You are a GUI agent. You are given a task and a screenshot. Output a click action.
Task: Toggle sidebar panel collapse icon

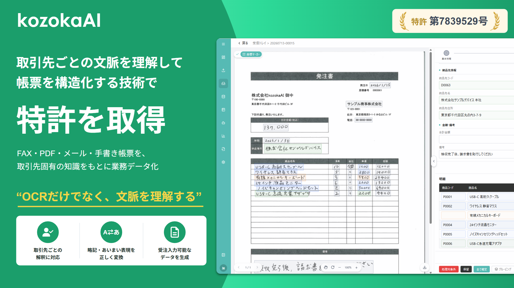tap(223, 255)
